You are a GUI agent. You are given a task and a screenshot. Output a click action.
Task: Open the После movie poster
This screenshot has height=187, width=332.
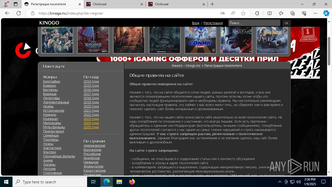pos(129,40)
